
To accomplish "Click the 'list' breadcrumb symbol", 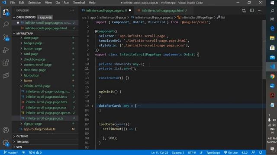I will [x=223, y=17].
